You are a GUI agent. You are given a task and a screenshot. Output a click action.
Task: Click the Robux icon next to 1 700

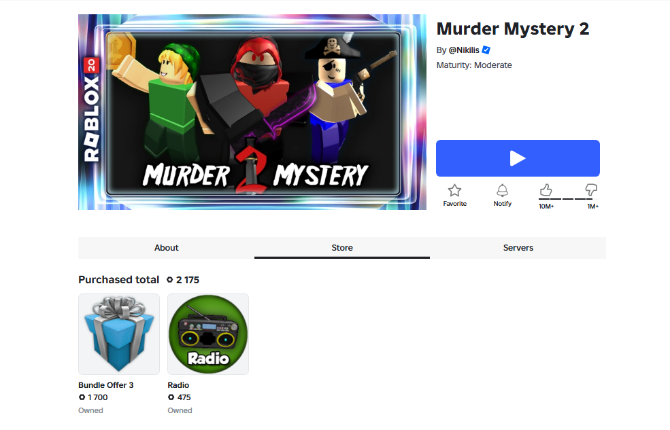82,397
